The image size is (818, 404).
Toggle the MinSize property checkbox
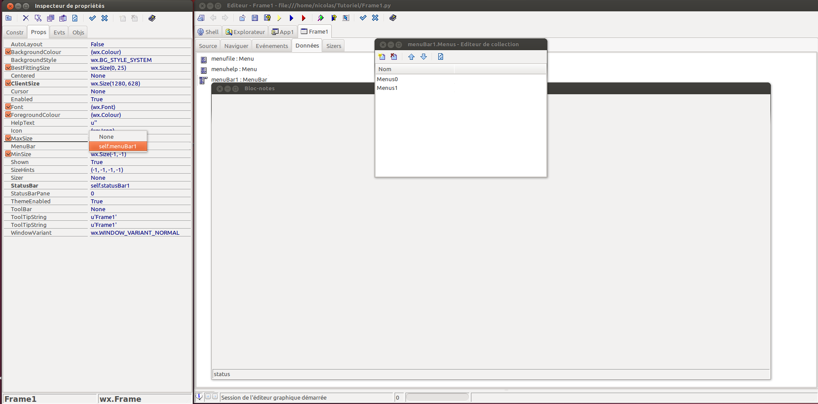click(x=8, y=154)
